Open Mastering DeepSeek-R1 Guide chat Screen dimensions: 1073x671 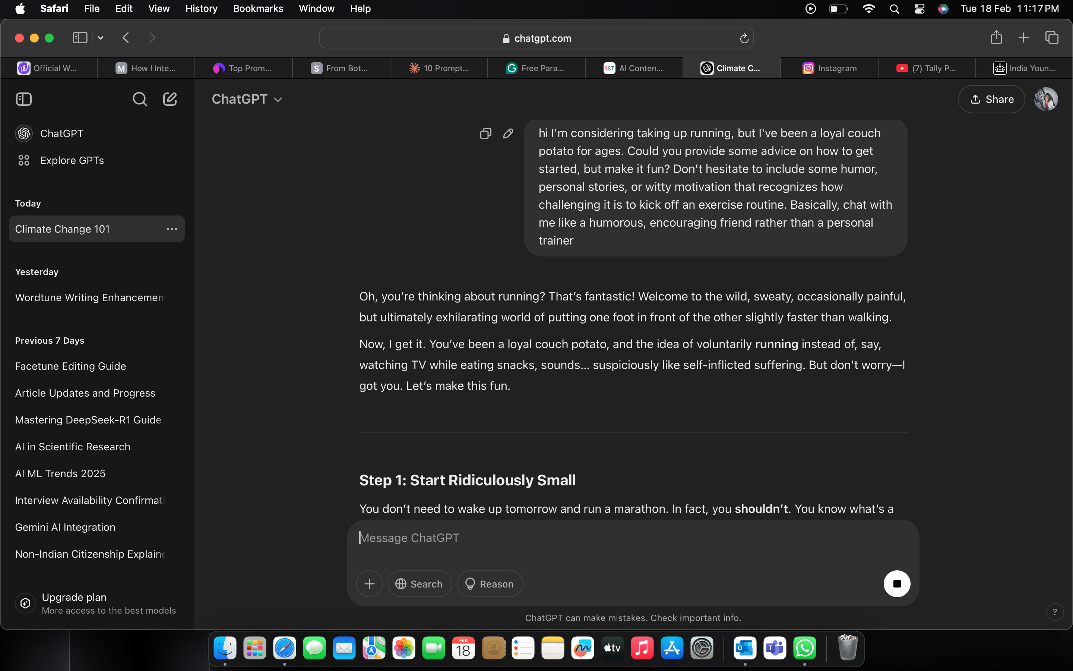click(96, 420)
